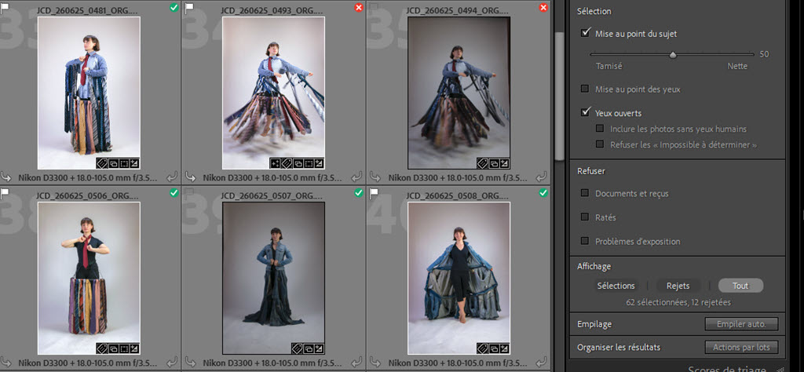Viewport: 804px width, 372px height.
Task: Rotate JCD_260625_0508 photo right with arrow icon
Action: tap(542, 363)
